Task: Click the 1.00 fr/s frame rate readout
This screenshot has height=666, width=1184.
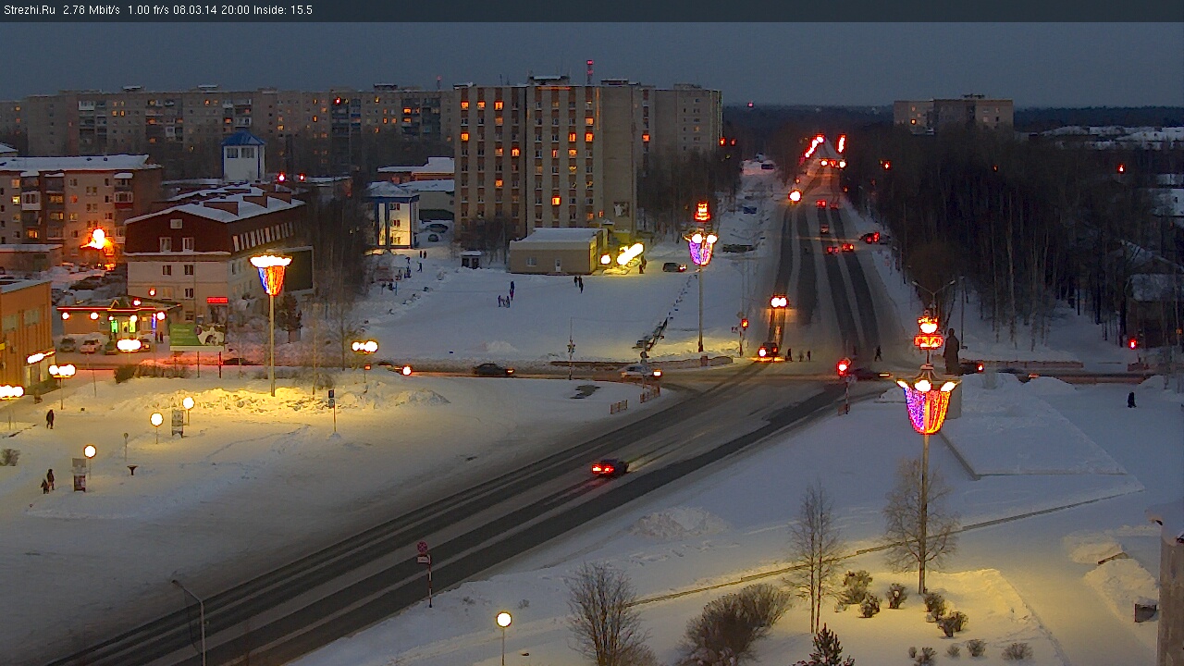Action: coord(149,10)
